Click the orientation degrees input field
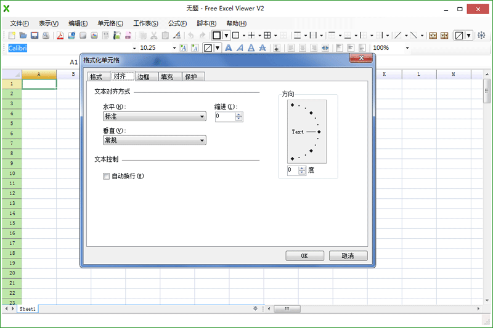 pyautogui.click(x=293, y=170)
